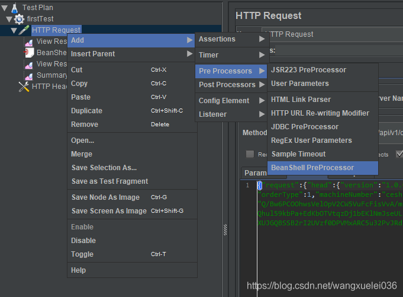Click the Summary report listener icon
Viewport: 403px width, 297px height.
coord(28,75)
